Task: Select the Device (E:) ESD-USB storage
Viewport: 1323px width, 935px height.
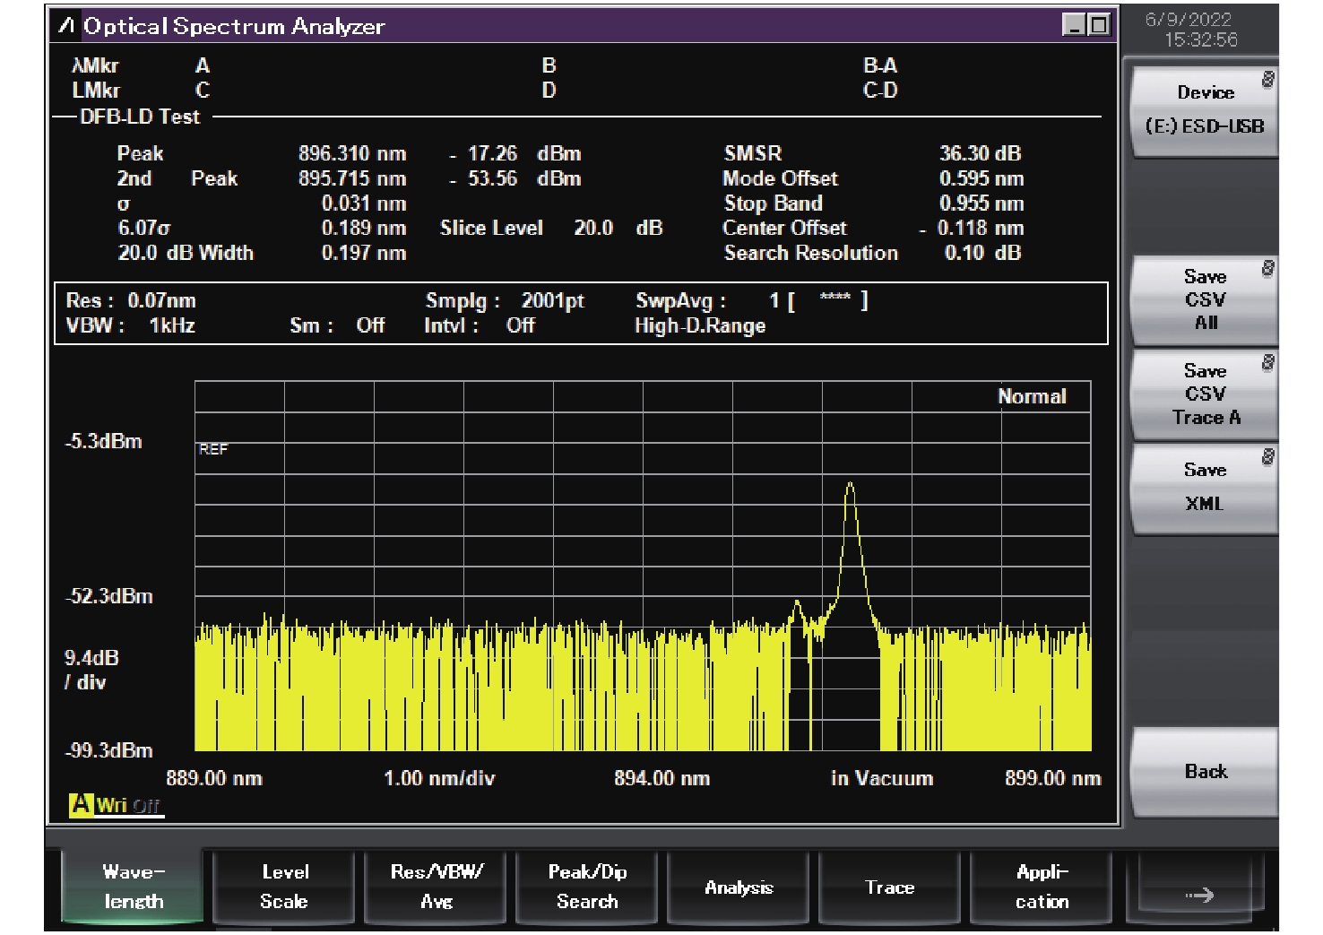Action: coord(1205,110)
